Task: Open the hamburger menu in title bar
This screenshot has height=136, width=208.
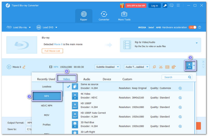Action: (178, 5)
